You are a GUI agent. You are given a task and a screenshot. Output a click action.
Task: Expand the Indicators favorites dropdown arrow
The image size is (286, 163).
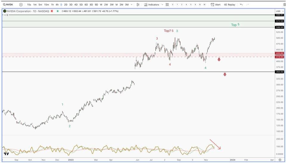(162, 4)
